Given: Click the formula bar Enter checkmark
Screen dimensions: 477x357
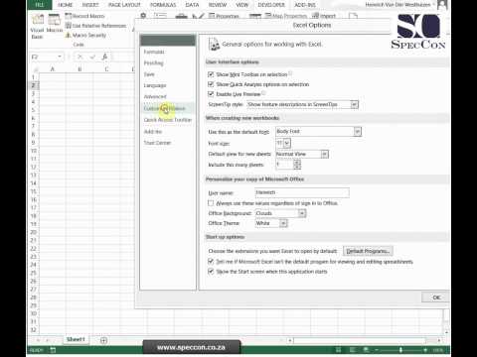Looking at the screenshot, I should click(92, 58).
